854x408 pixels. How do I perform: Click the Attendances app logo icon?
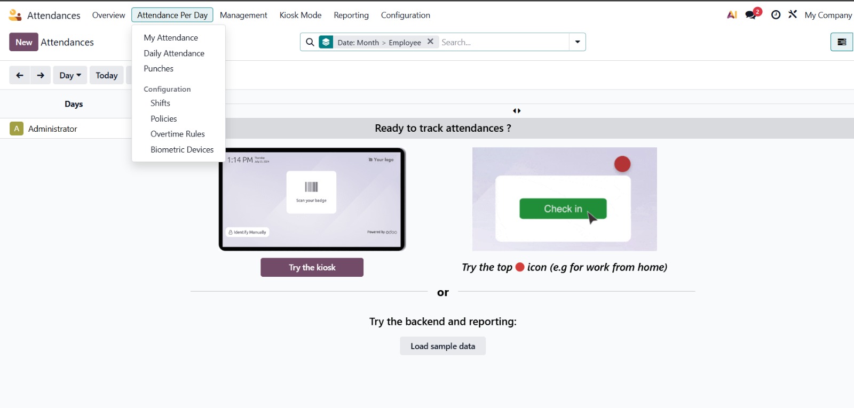click(15, 15)
